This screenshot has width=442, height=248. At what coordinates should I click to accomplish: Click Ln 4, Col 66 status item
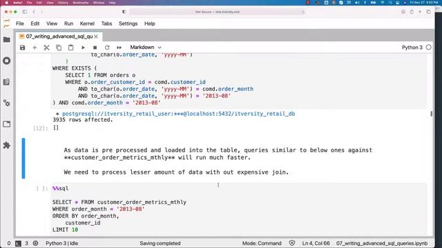click(x=316, y=243)
